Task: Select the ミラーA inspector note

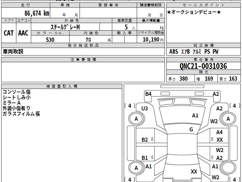Action: pyautogui.click(x=11, y=103)
